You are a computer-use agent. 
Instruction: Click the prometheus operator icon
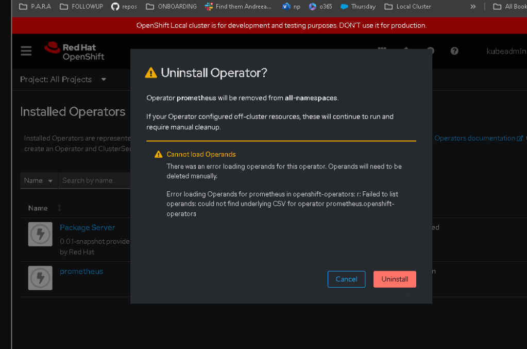point(40,278)
